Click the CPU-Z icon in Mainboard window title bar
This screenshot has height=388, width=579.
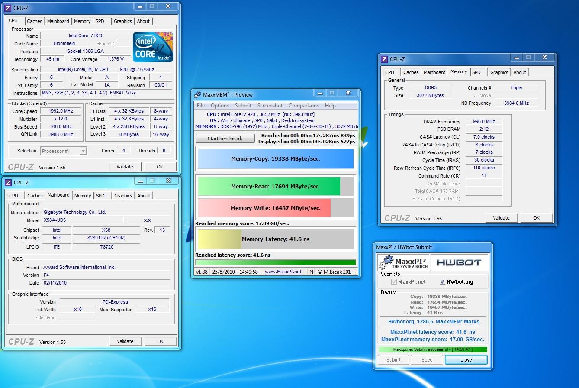[8, 182]
